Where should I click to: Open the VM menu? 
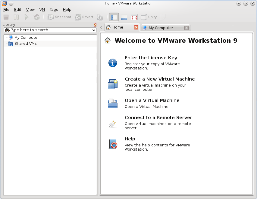(x=42, y=9)
